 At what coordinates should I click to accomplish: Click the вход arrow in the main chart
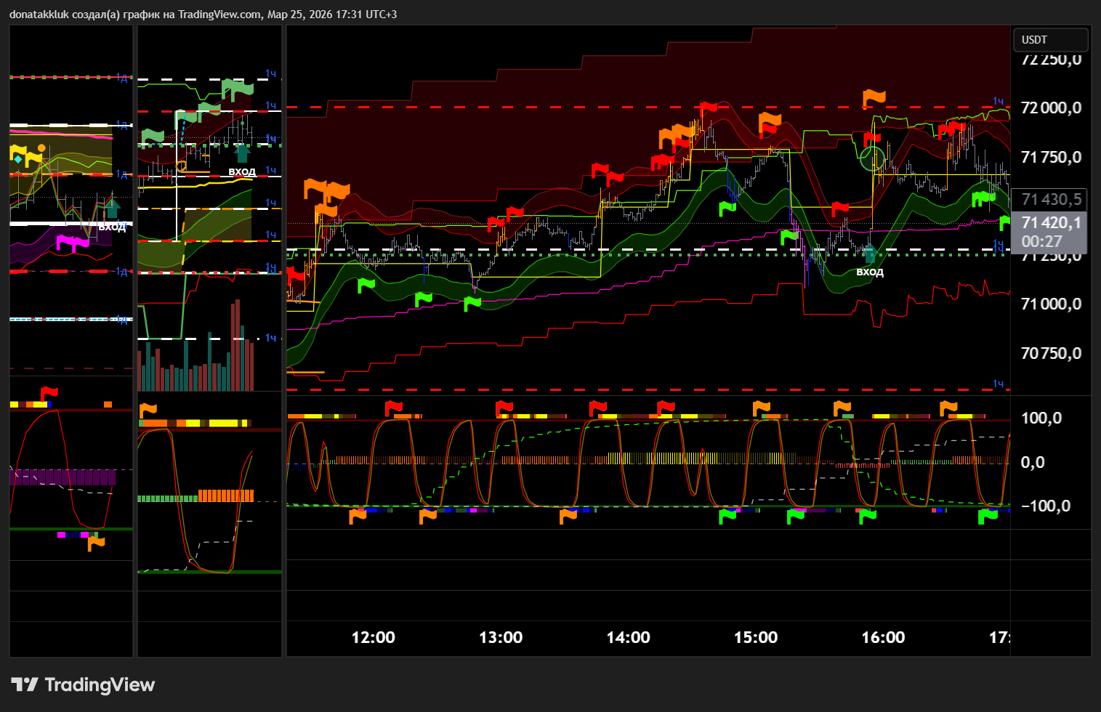pos(869,254)
